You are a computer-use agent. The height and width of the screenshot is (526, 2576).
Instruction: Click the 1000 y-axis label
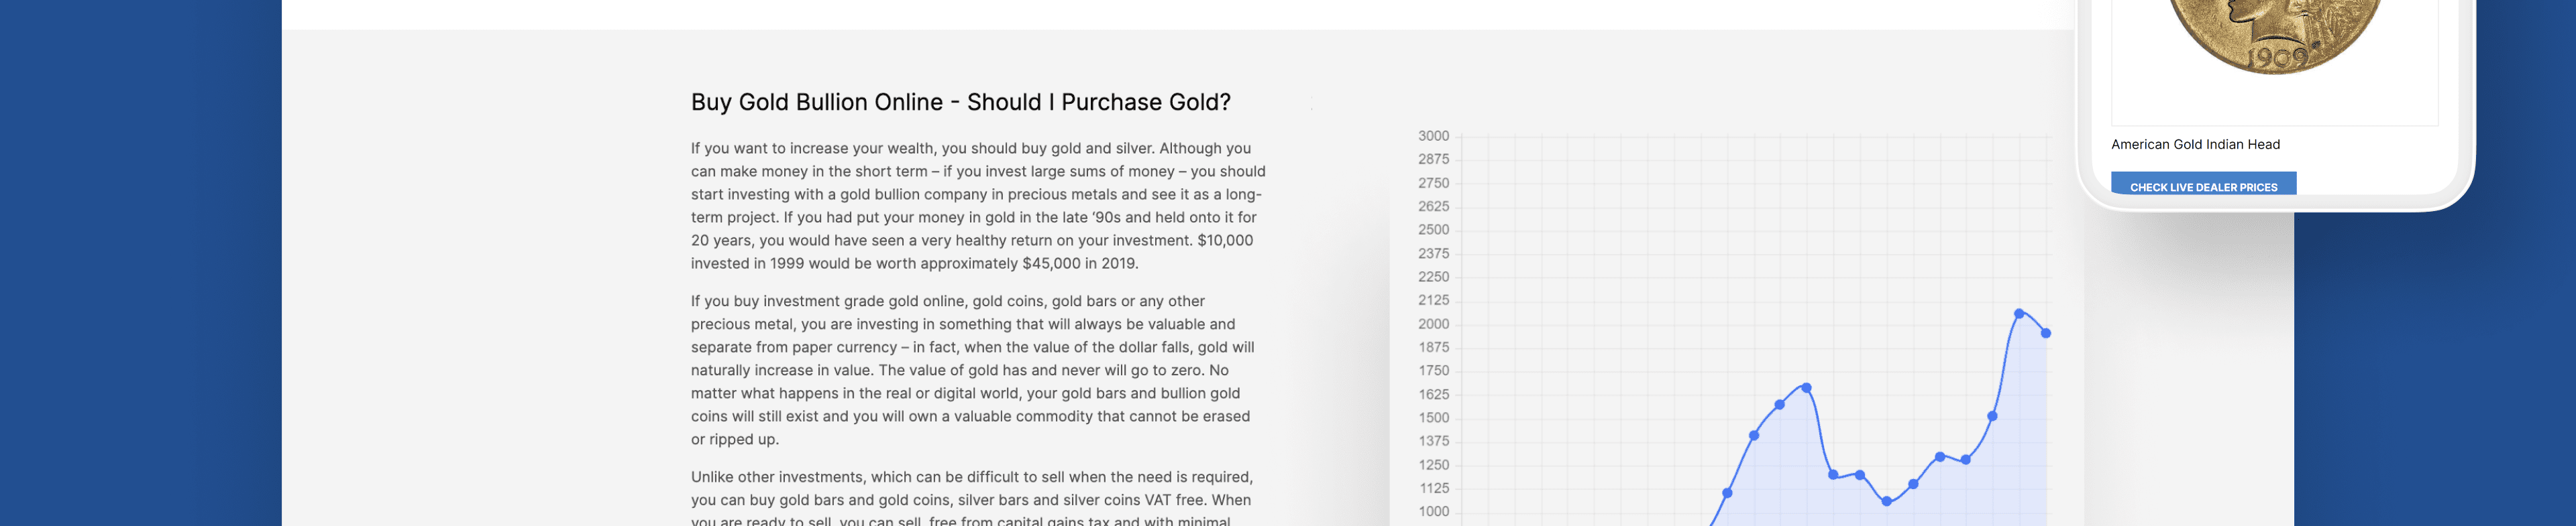pyautogui.click(x=1433, y=512)
